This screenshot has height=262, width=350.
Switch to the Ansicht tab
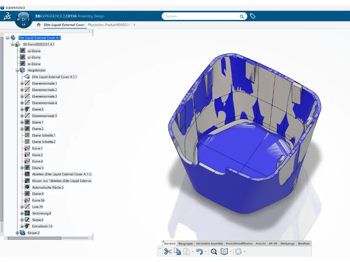(261, 244)
